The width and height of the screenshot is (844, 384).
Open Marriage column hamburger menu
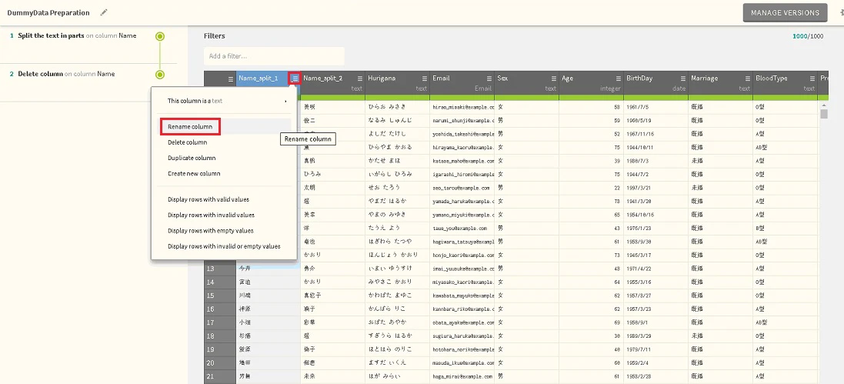[x=747, y=78]
